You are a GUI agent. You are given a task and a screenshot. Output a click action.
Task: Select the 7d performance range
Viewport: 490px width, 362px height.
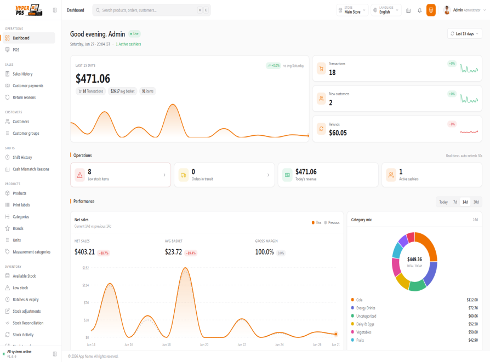coord(455,202)
